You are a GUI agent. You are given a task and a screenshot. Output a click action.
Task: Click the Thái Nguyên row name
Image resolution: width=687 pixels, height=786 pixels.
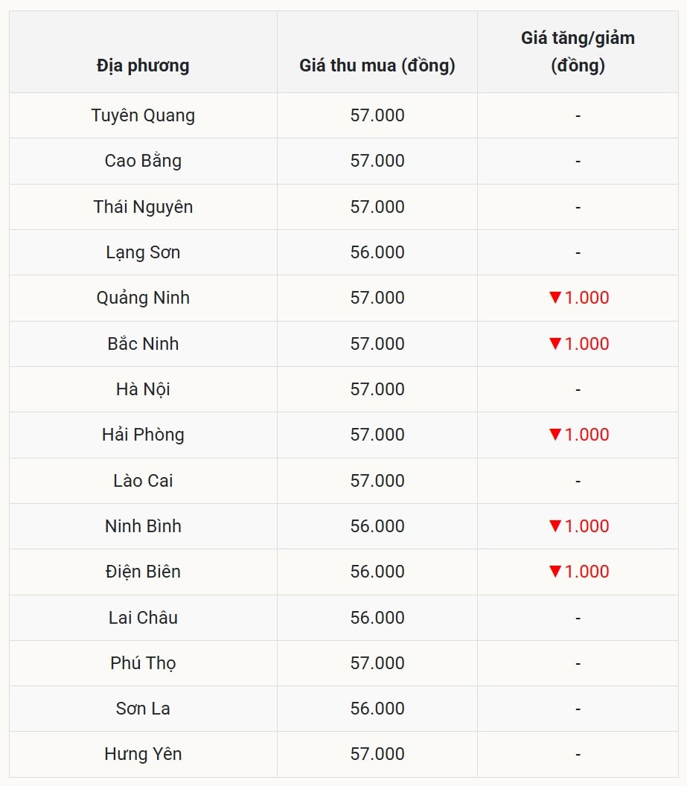pyautogui.click(x=143, y=207)
